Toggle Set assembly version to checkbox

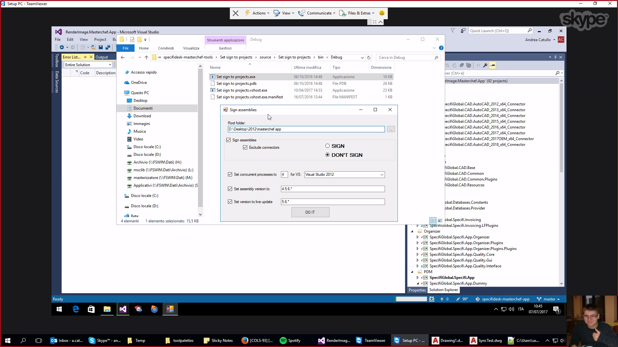click(230, 189)
